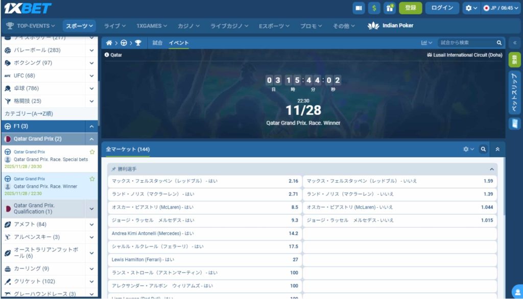Expand the Qatar Grand Prix. Qualification category
Viewport: 523px width, 299px height.
[91, 208]
